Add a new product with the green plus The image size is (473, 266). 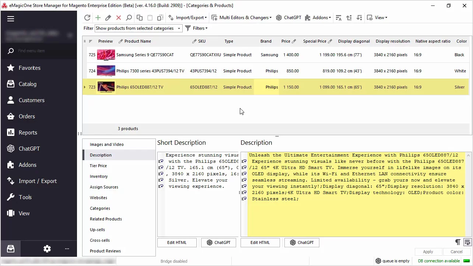point(98,18)
